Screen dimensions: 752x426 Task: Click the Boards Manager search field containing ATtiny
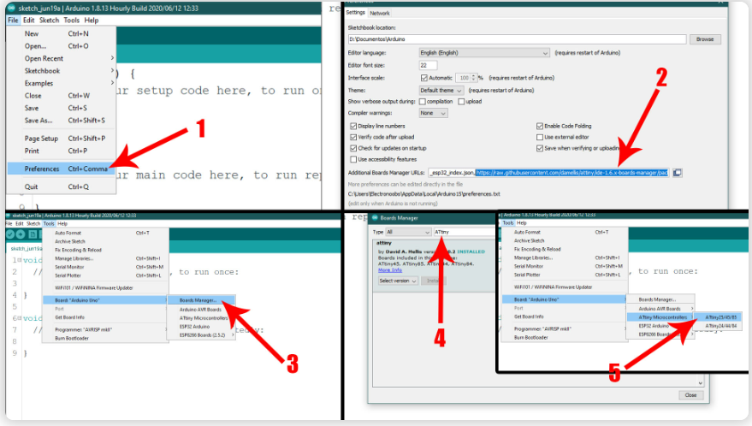click(465, 232)
